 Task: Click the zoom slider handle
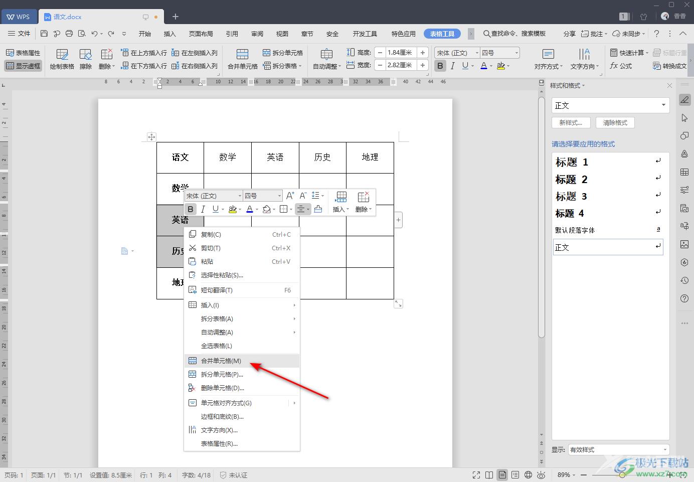pos(622,475)
